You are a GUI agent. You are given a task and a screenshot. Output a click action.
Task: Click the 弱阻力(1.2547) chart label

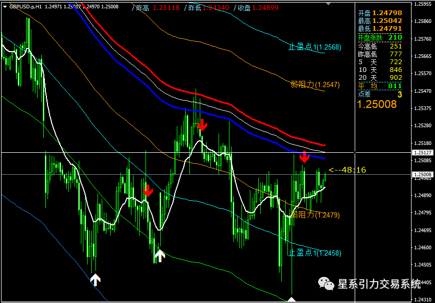tap(315, 84)
